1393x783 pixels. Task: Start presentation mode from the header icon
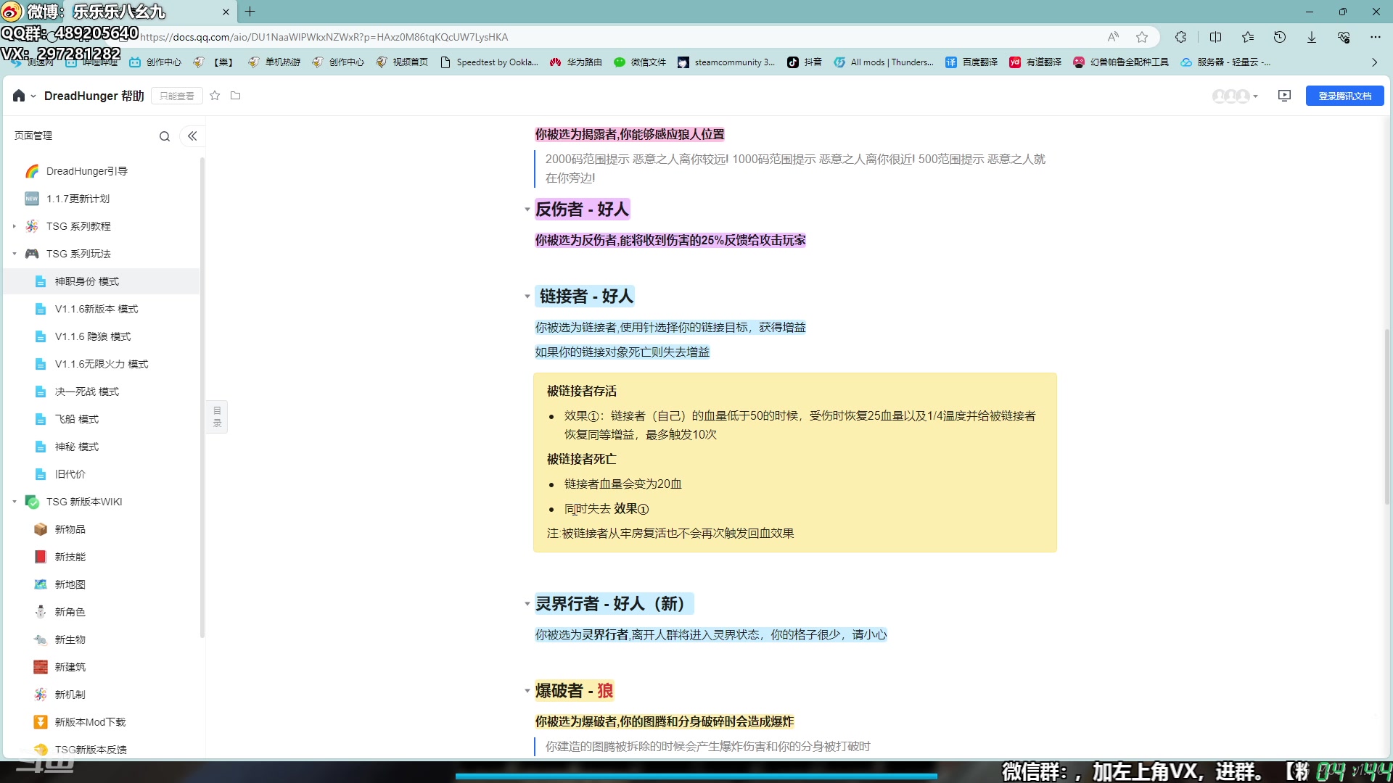click(x=1284, y=96)
